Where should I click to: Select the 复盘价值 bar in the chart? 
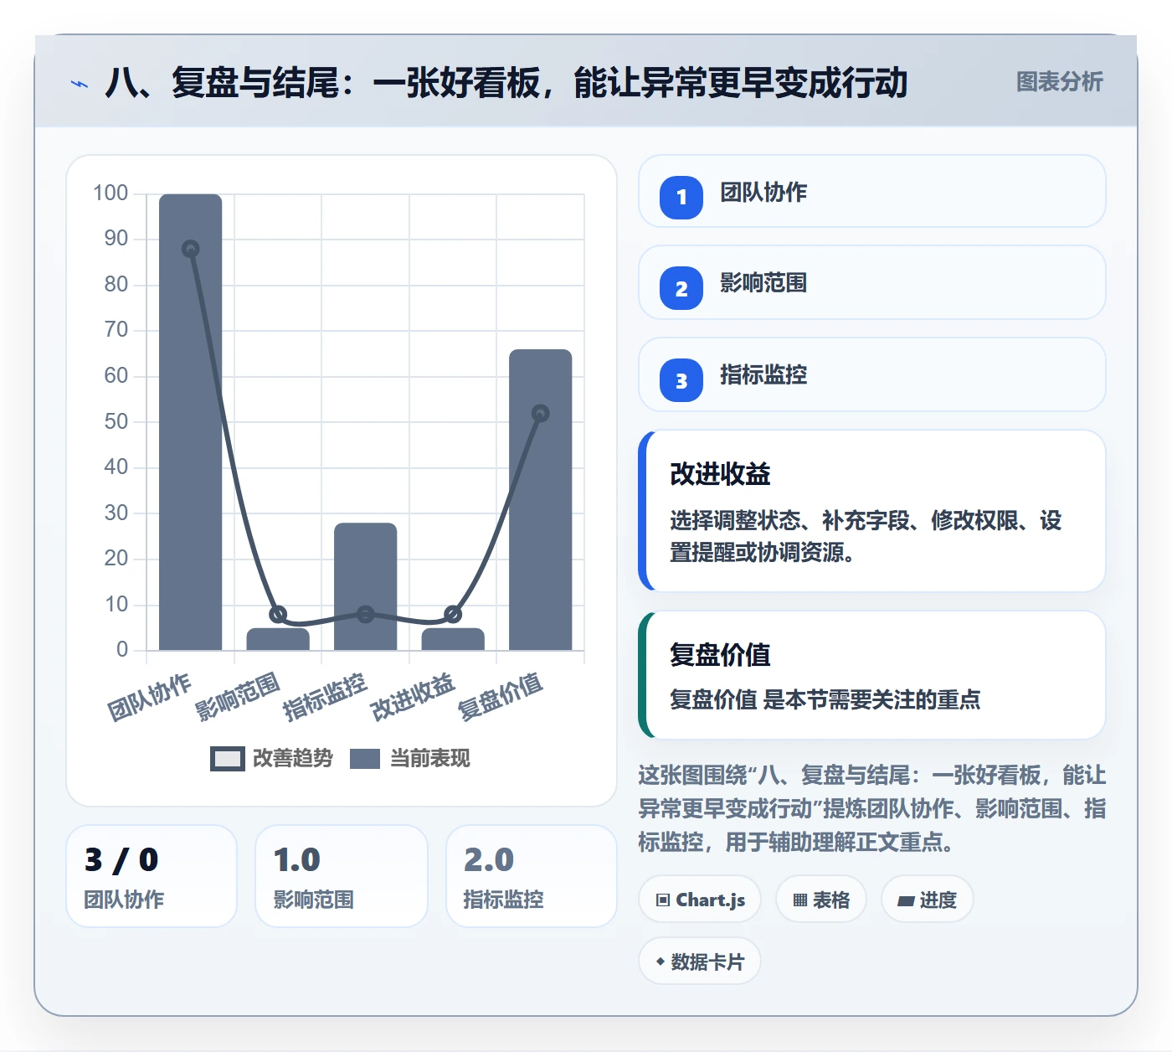coord(541,500)
